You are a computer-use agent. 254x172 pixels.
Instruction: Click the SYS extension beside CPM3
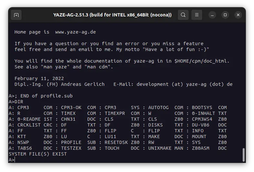click(135, 107)
